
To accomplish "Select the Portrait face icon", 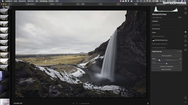I will (x=185, y=41).
